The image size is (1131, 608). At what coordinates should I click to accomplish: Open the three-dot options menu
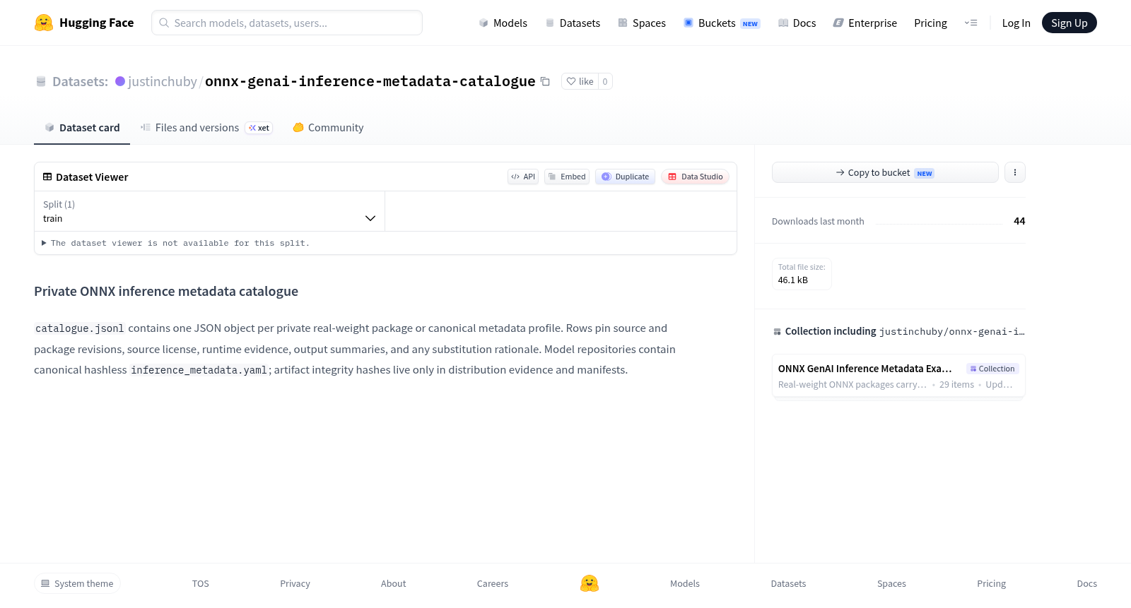[x=1015, y=172]
